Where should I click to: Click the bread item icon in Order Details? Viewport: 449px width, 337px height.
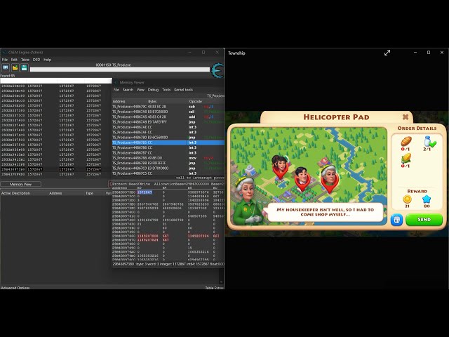406,141
